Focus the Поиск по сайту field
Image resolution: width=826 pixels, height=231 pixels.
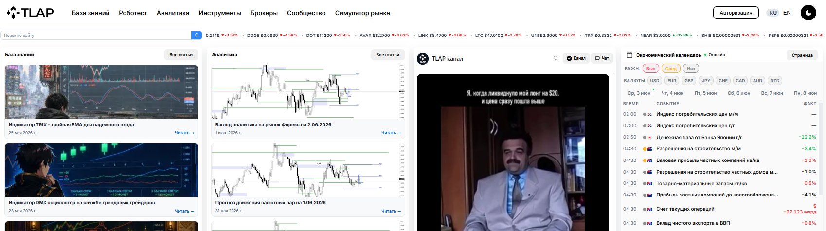(96, 35)
